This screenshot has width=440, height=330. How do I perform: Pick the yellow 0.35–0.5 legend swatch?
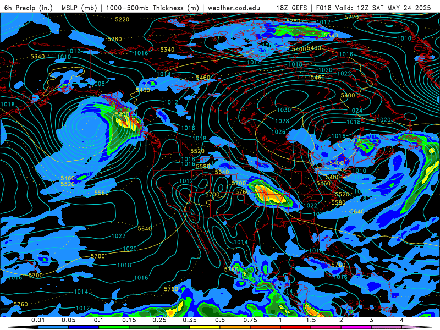click(205, 327)
